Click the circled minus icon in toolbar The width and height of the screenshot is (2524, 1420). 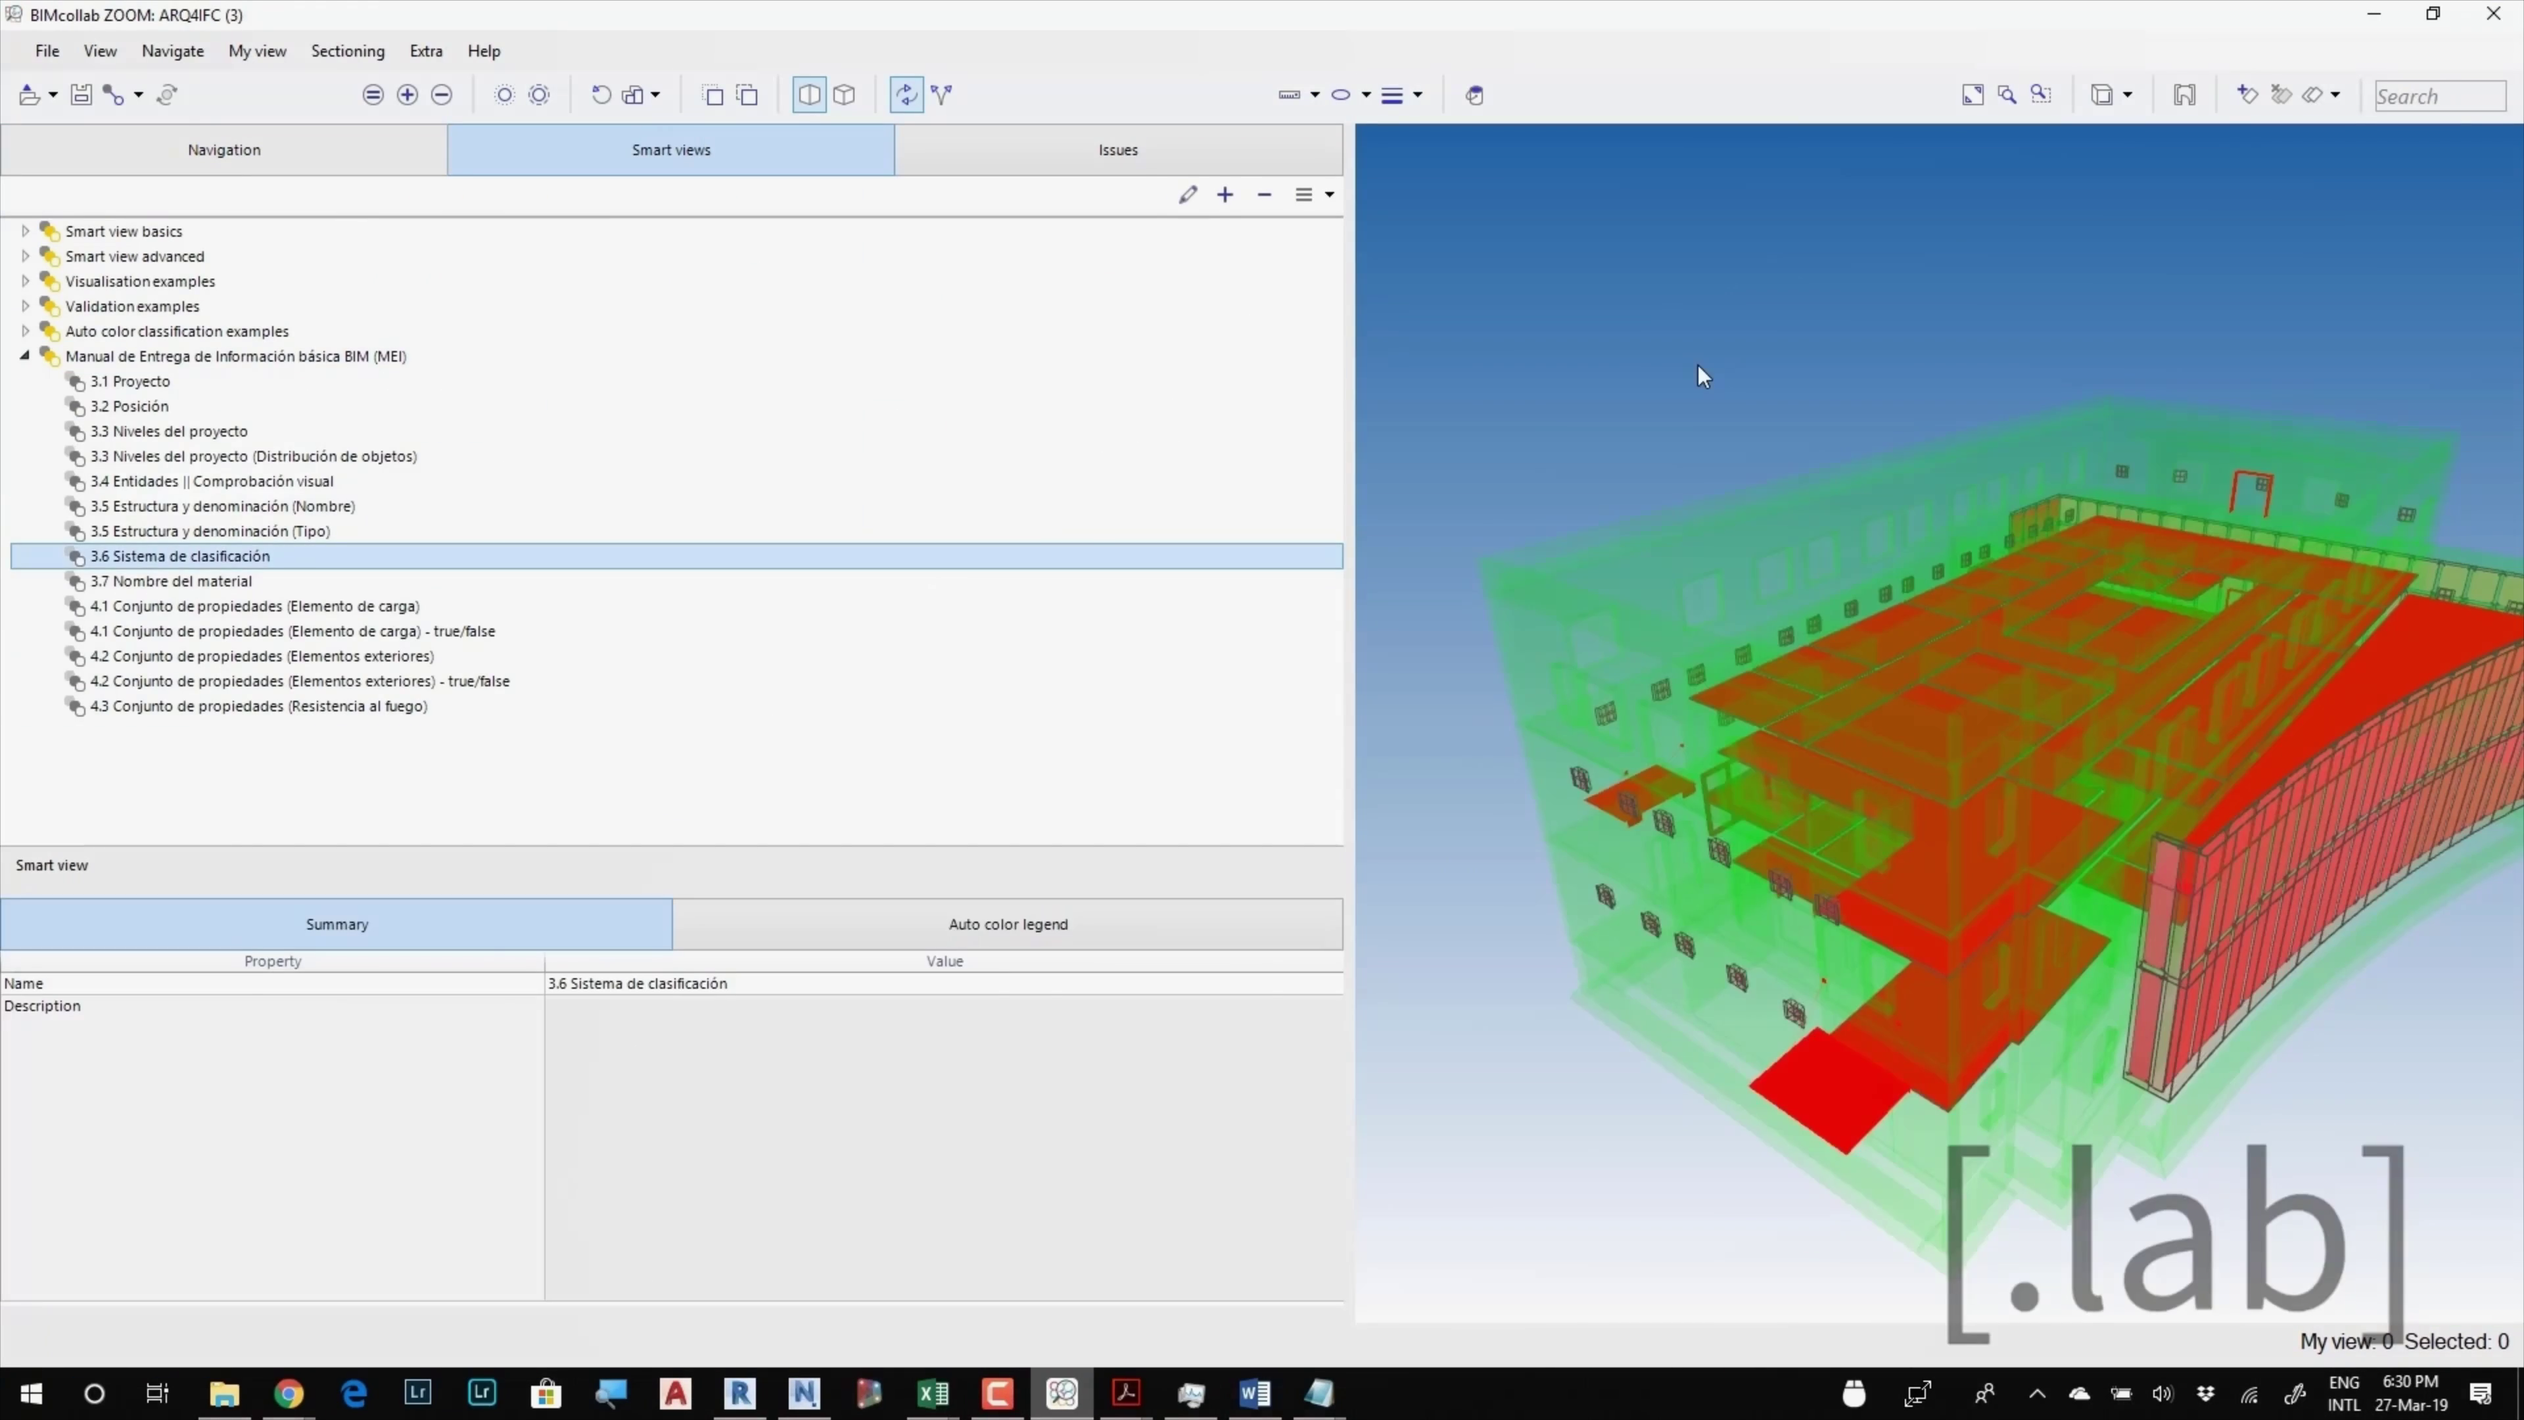[442, 95]
